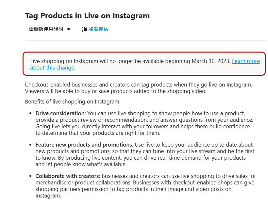
Task: Open the 'Learn more' link in notice
Action: coord(246,61)
